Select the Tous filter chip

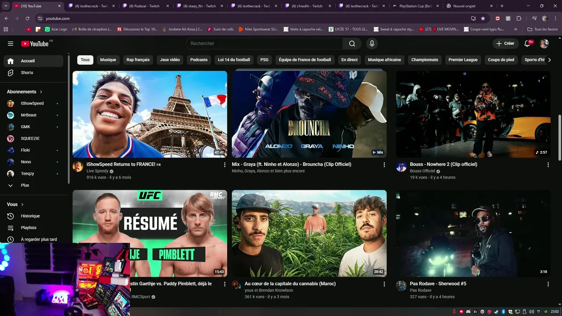pos(85,60)
